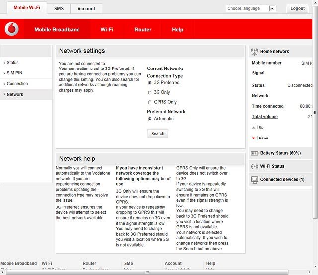
Task: Click the footer Account link
Action: coord(173,263)
